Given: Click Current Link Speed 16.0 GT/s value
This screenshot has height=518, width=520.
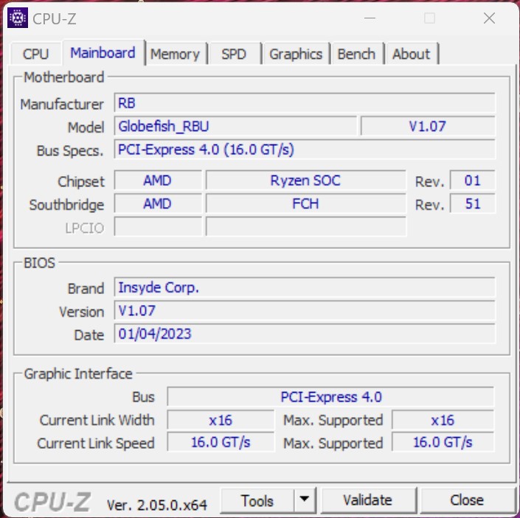Looking at the screenshot, I should pos(221,442).
